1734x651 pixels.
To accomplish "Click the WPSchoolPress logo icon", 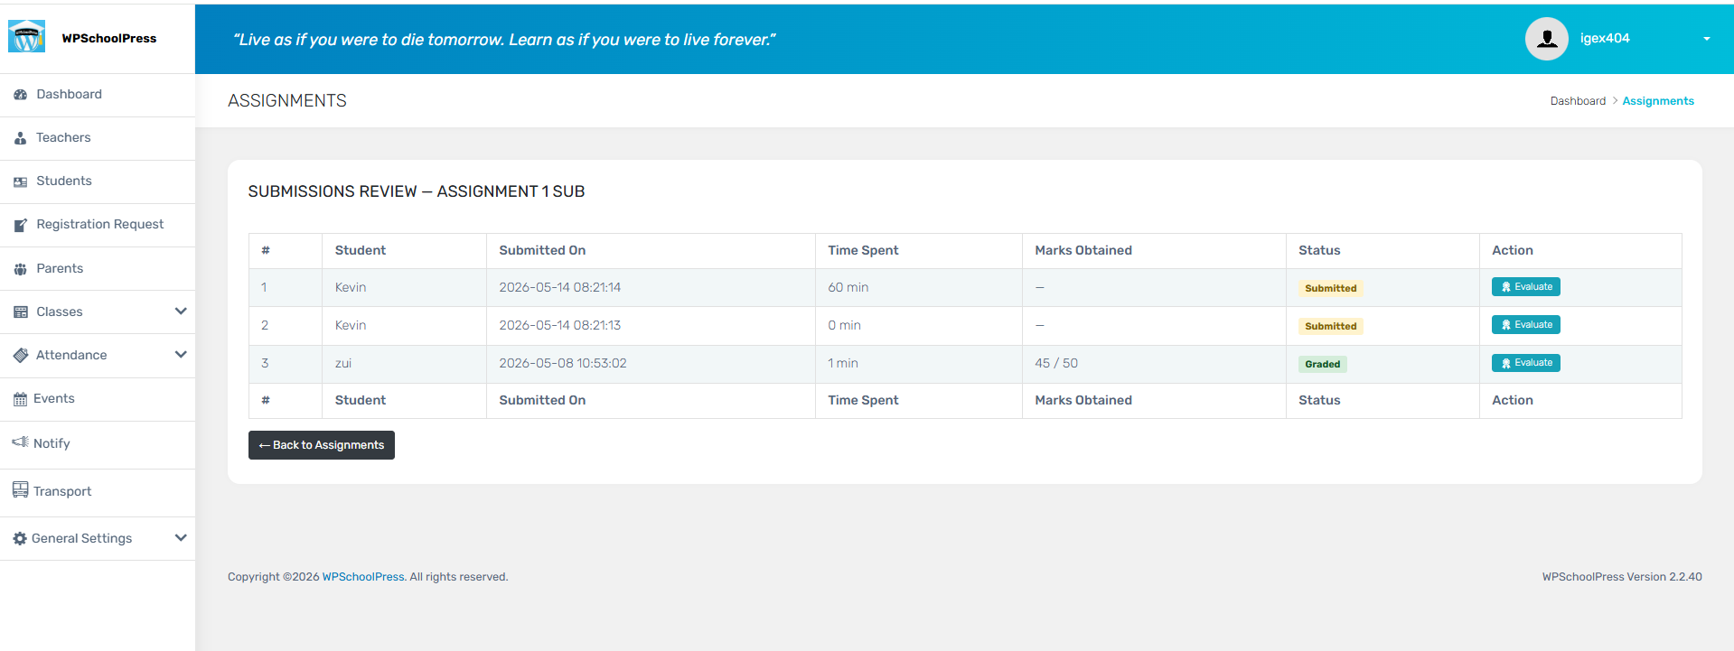I will pyautogui.click(x=26, y=37).
